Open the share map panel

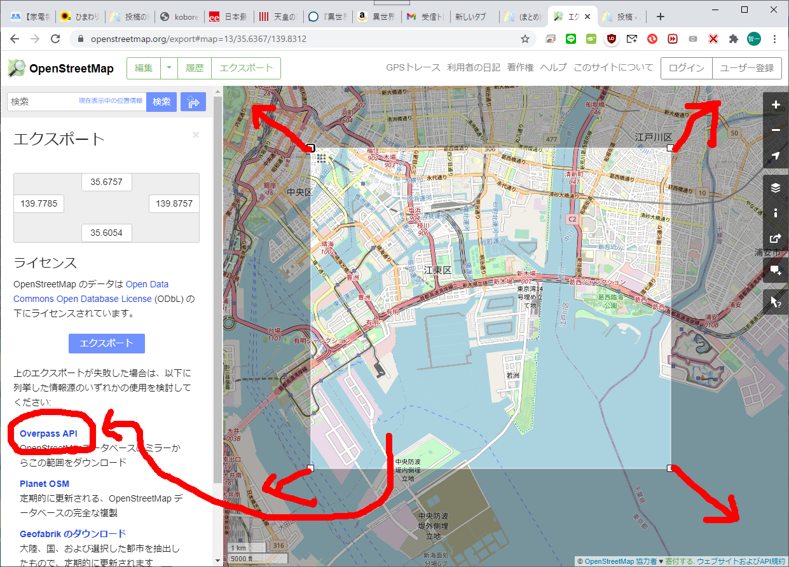[776, 239]
